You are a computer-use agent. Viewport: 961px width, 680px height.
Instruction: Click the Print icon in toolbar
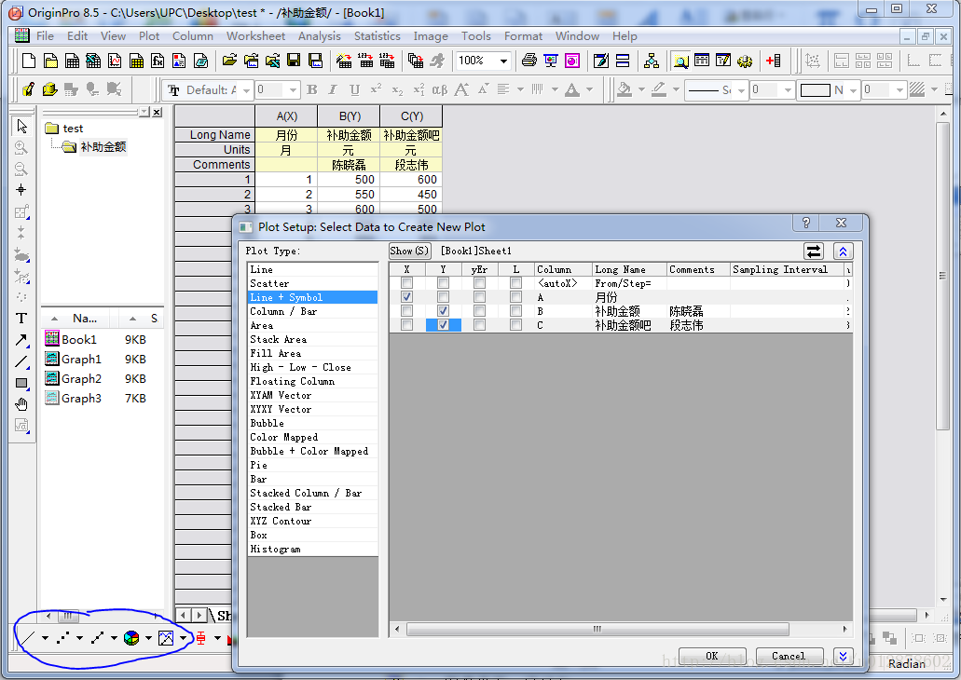(529, 61)
